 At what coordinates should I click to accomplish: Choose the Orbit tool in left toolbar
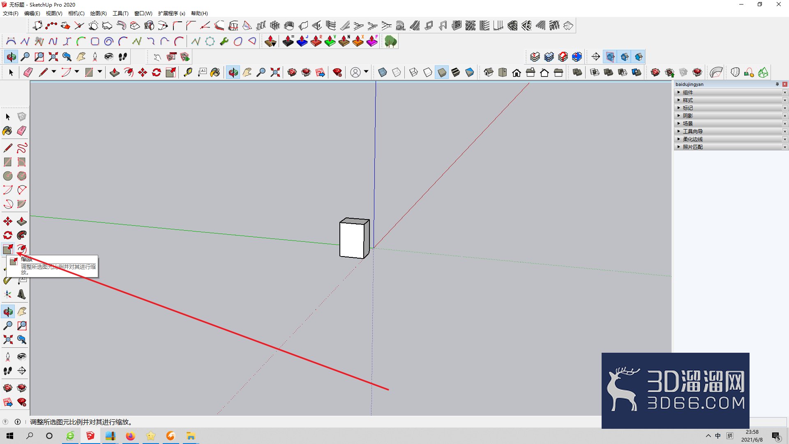click(7, 312)
